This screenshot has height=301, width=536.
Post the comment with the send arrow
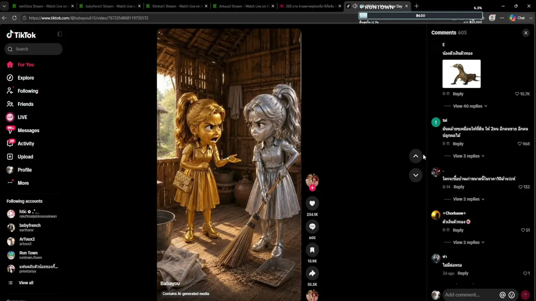tap(525, 295)
